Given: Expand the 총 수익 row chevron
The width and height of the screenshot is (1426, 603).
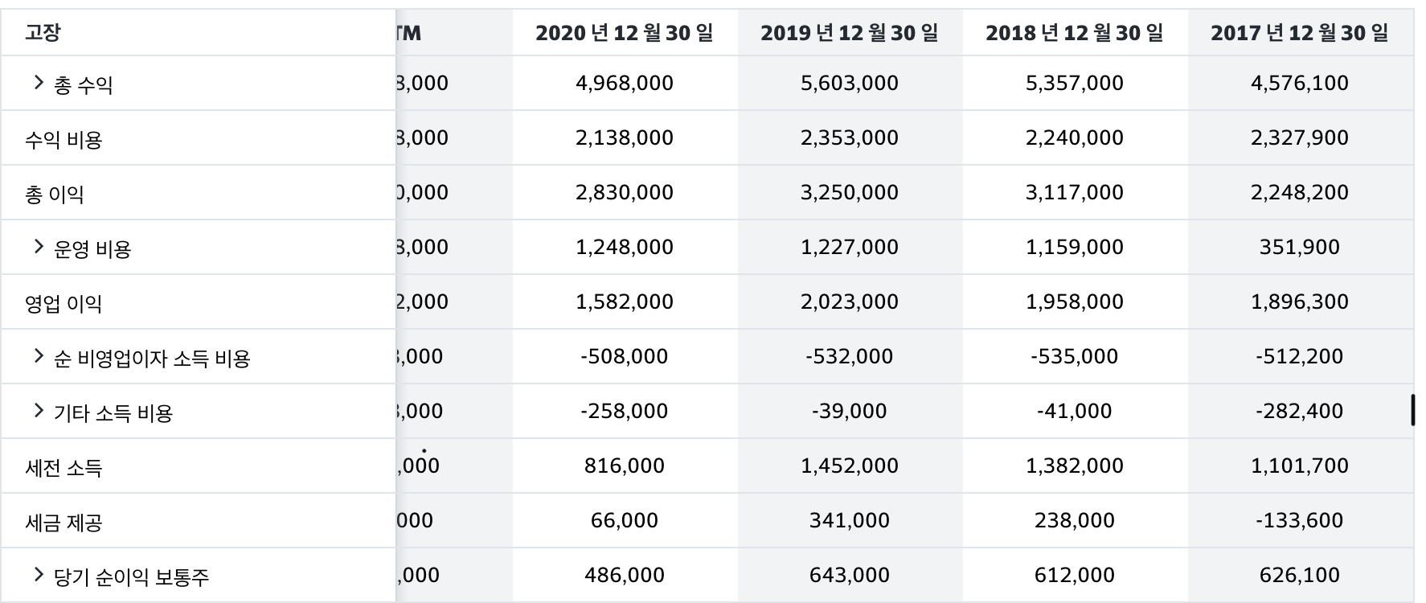Looking at the screenshot, I should click(x=38, y=83).
